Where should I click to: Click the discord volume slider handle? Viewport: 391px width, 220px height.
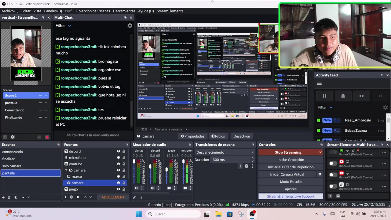[150, 166]
